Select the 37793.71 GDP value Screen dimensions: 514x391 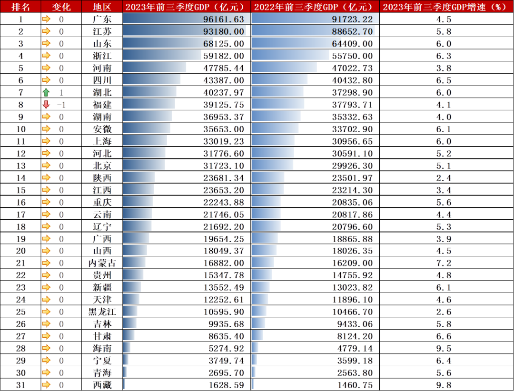[x=352, y=105]
